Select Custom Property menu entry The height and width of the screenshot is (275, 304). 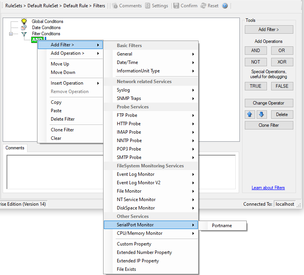[x=134, y=244]
